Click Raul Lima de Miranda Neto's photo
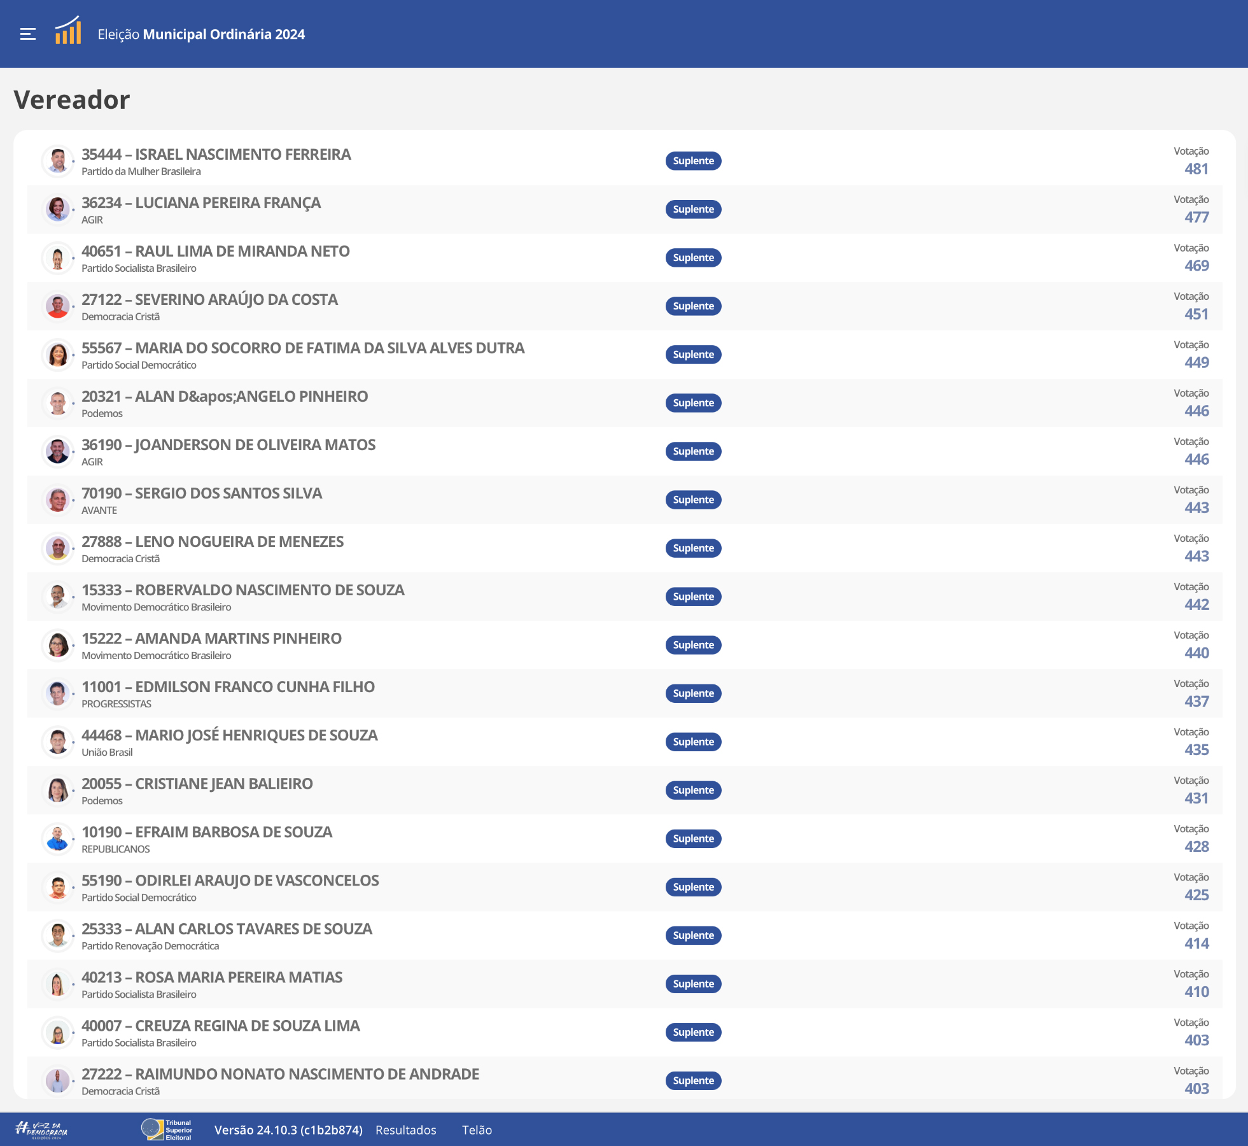The width and height of the screenshot is (1248, 1146). coord(58,258)
